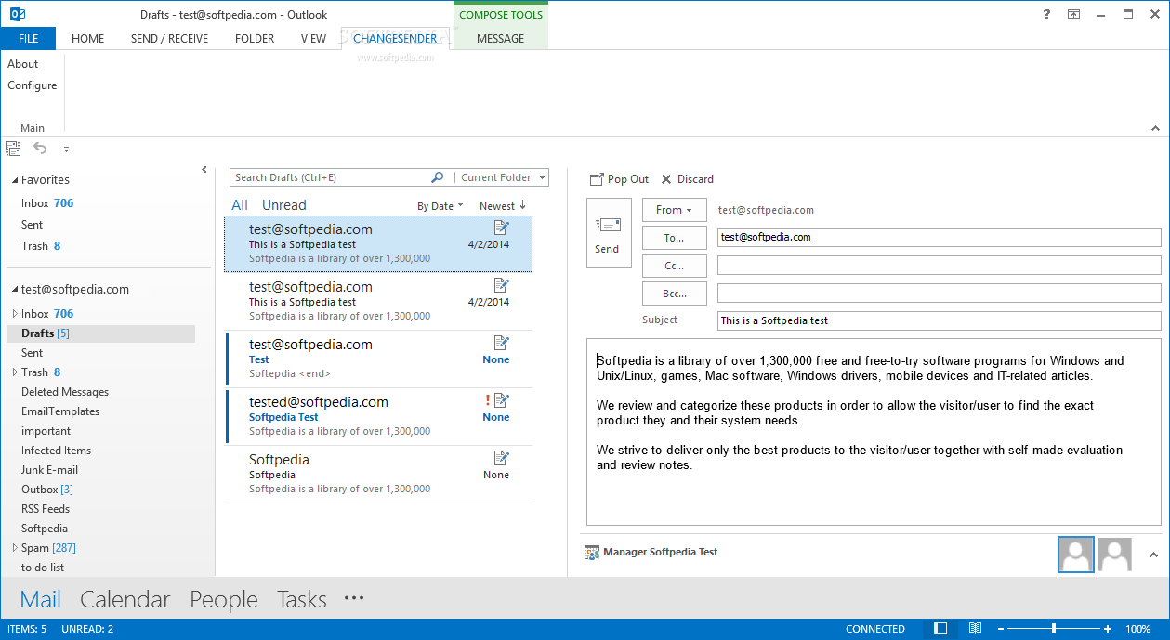
Task: Expand the account Inbox folder
Action: 14,314
